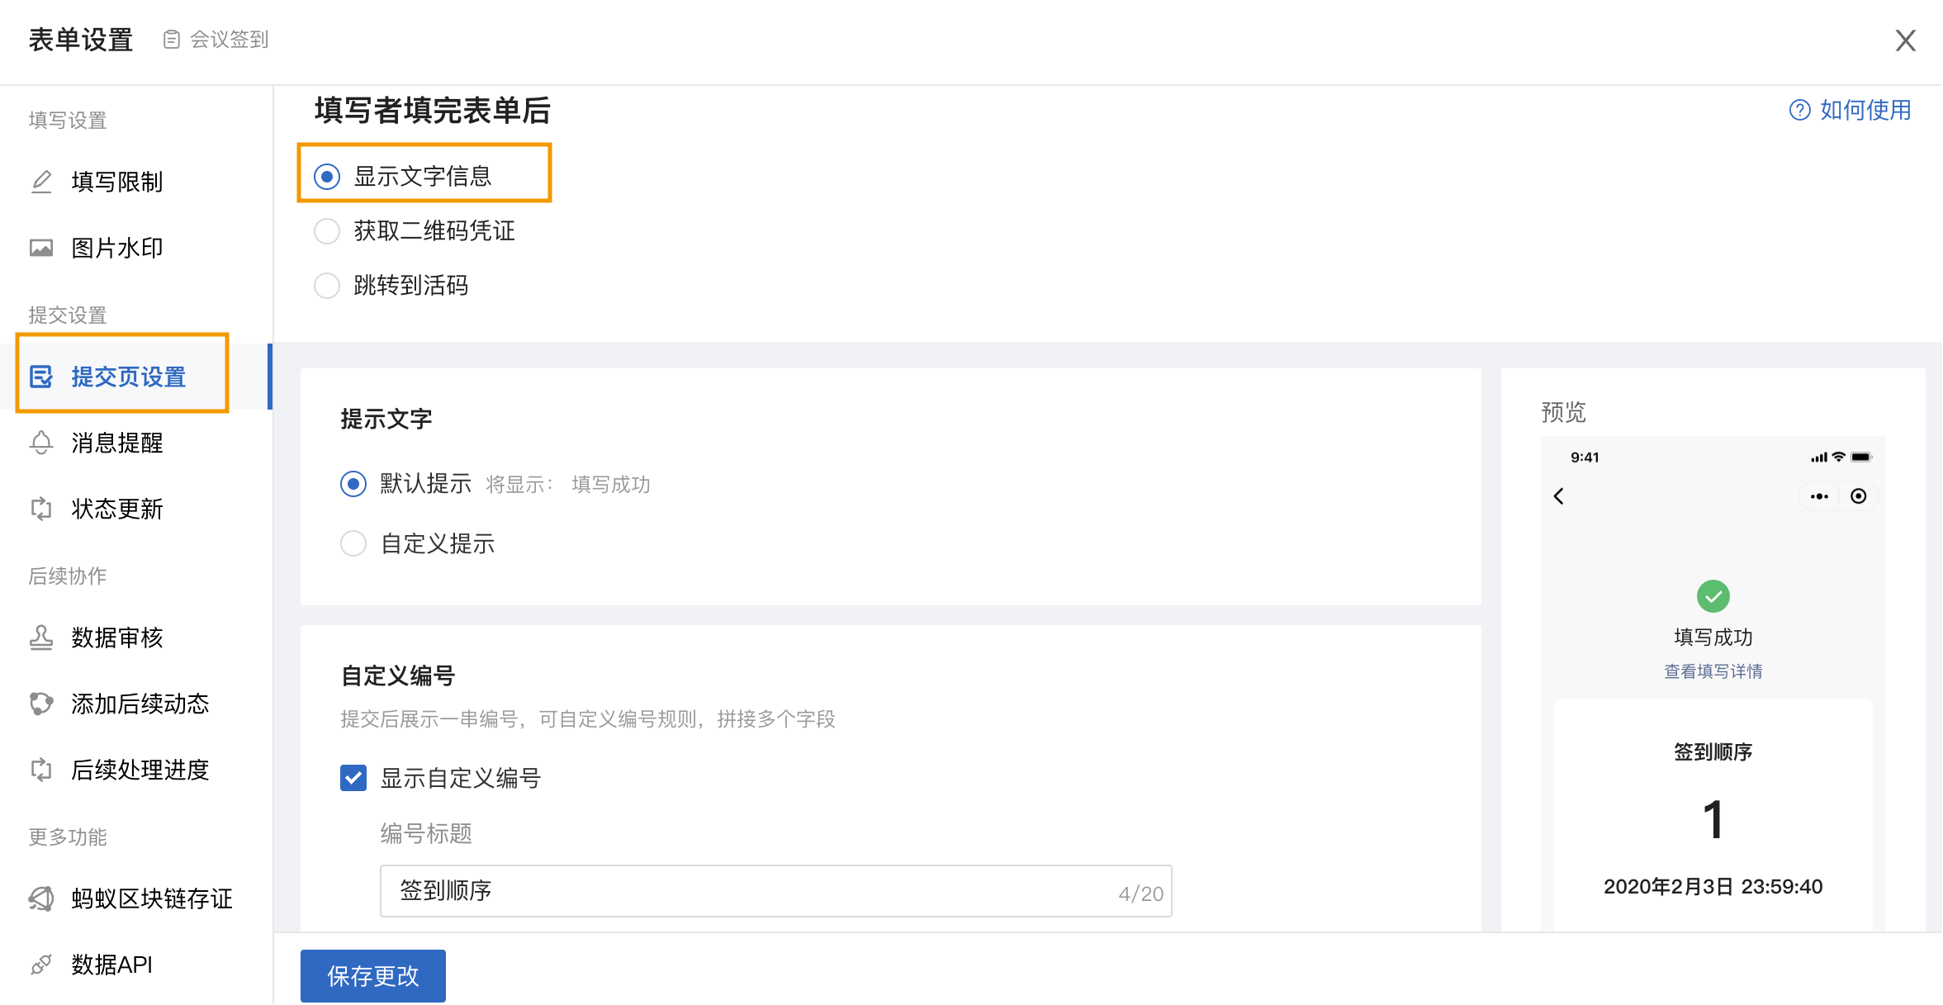Click the refresh icon beside 状态更新
Image resolution: width=1943 pixels, height=1005 pixels.
point(41,509)
